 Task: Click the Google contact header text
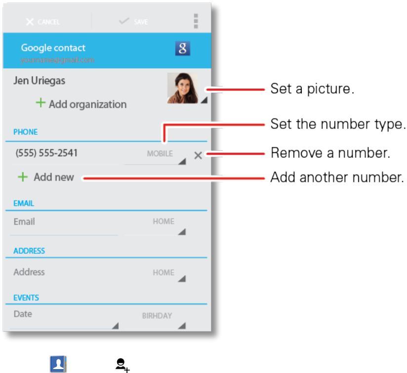tap(53, 48)
